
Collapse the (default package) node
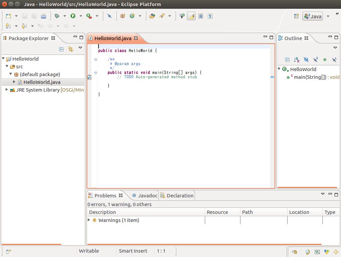click(11, 74)
